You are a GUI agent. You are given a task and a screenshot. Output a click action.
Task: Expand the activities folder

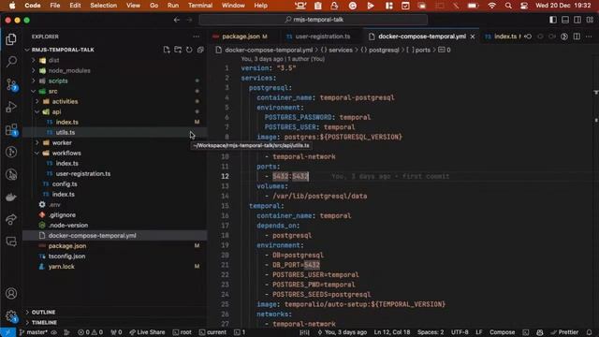pos(37,102)
